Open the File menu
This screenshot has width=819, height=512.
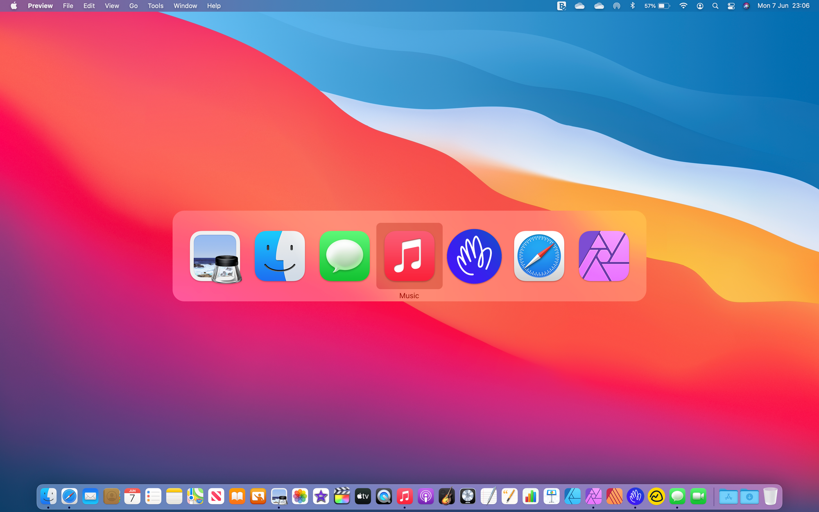(68, 6)
